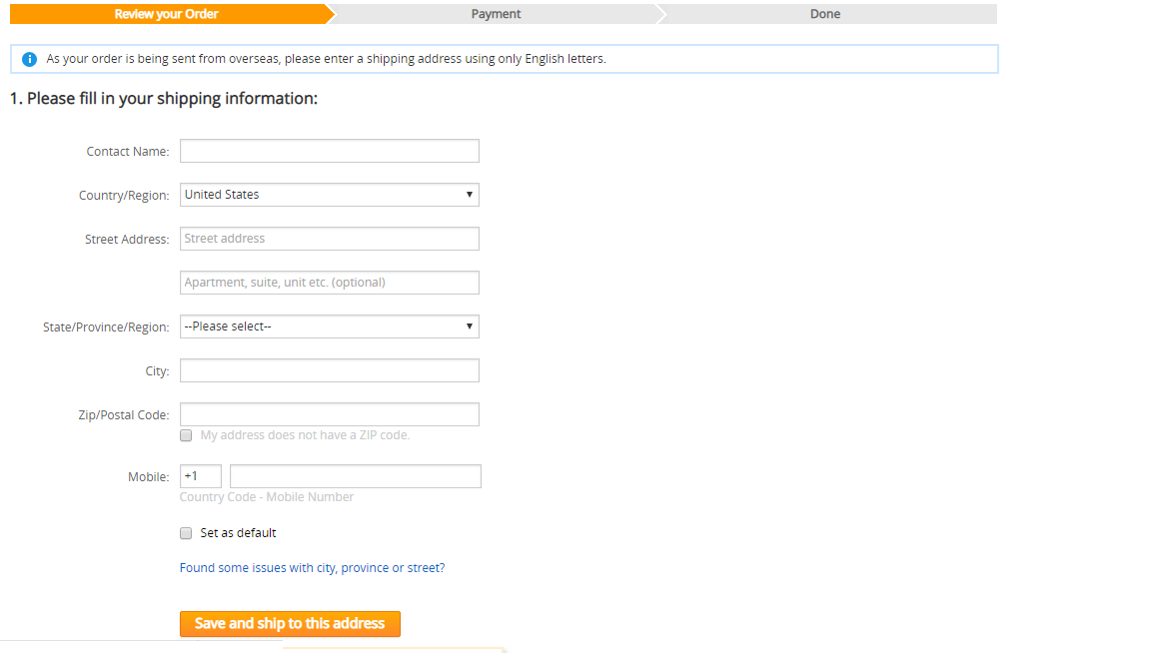Image resolution: width=1171 pixels, height=653 pixels.
Task: Open the Country/Region dropdown
Action: pos(329,195)
